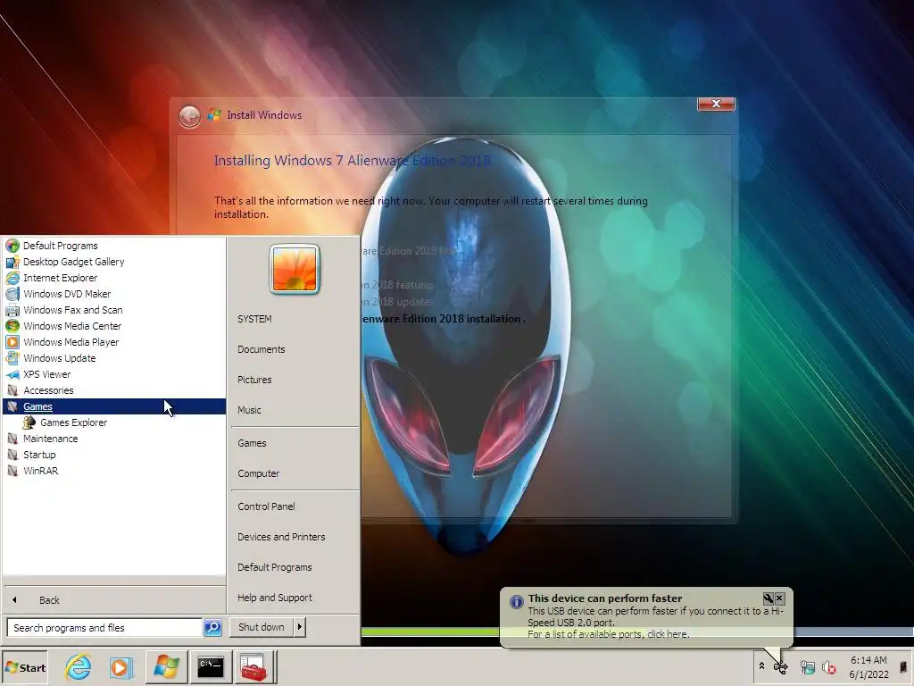
Task: Collapse the highlighted Games folder
Action: [x=114, y=406]
